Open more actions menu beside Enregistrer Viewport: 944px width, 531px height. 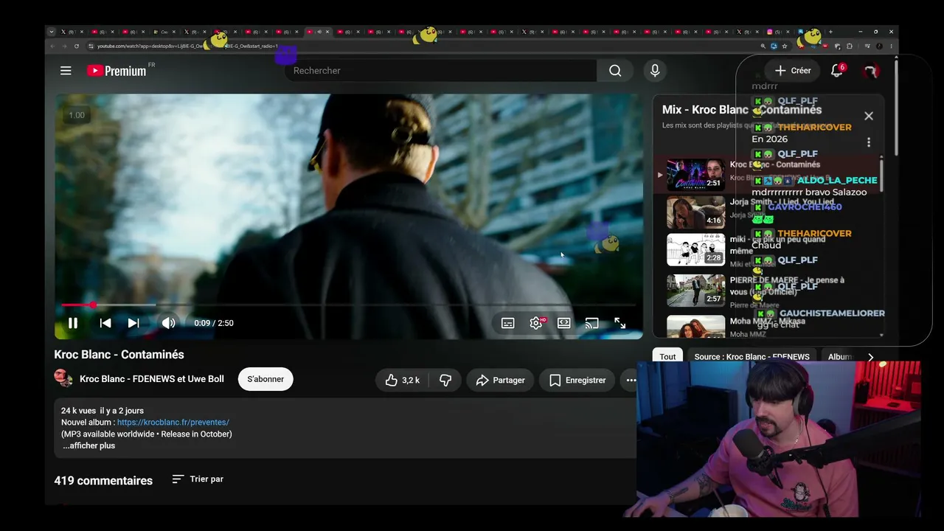pos(631,380)
